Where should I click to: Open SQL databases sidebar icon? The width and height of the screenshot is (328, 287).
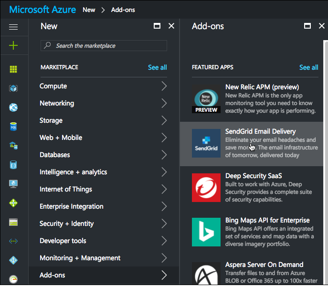[x=13, y=127]
